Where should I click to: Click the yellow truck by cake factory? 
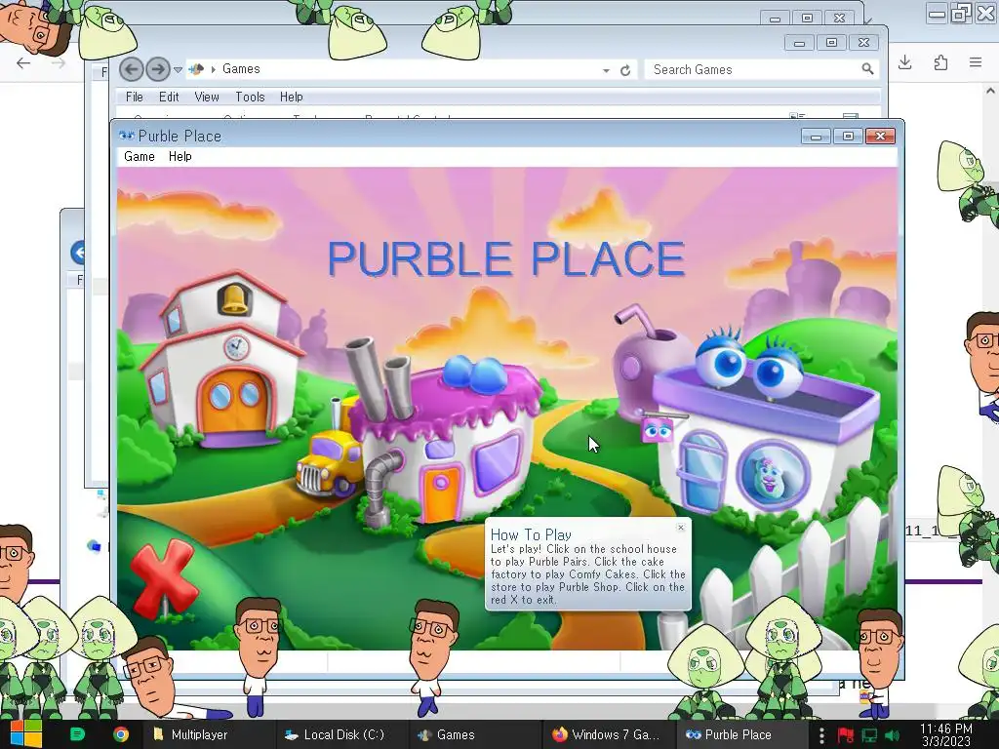pos(330,463)
